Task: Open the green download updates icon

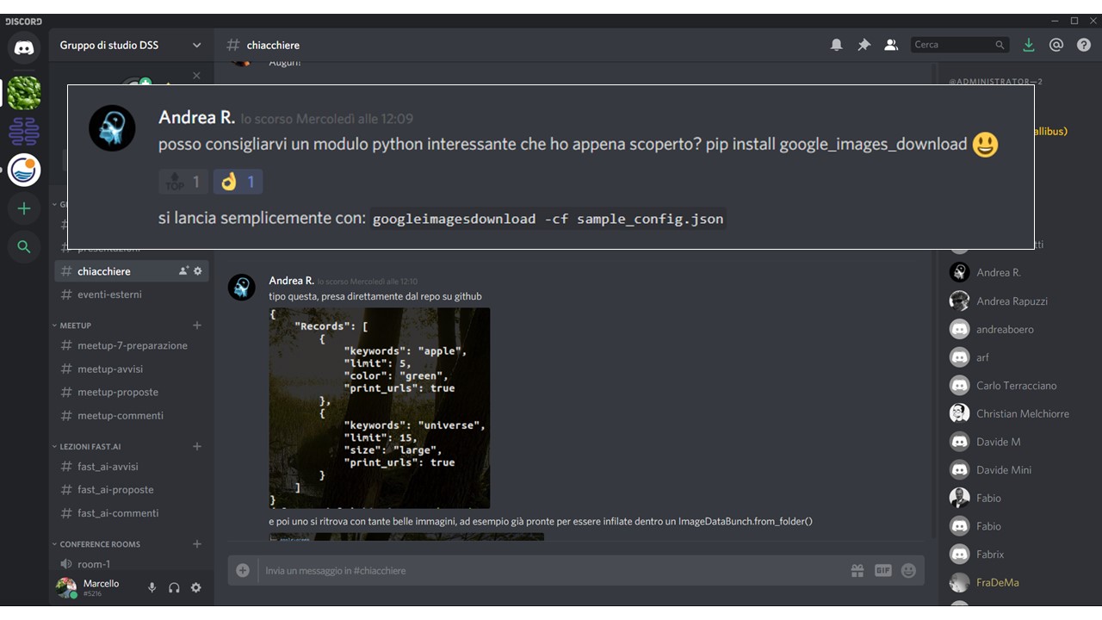Action: (x=1028, y=45)
